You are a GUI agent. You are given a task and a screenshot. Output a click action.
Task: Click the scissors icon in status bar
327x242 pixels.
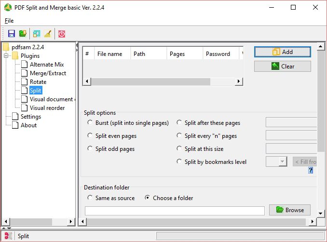pyautogui.click(x=8, y=236)
